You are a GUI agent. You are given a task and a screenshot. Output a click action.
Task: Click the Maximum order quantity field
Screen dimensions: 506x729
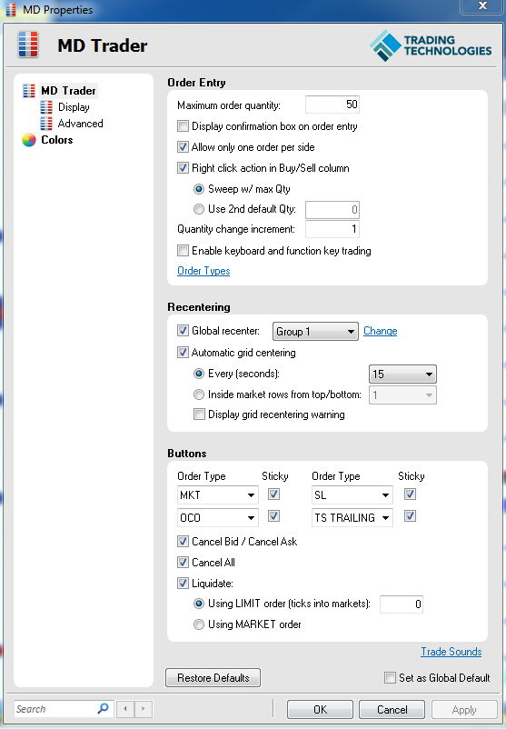[332, 105]
